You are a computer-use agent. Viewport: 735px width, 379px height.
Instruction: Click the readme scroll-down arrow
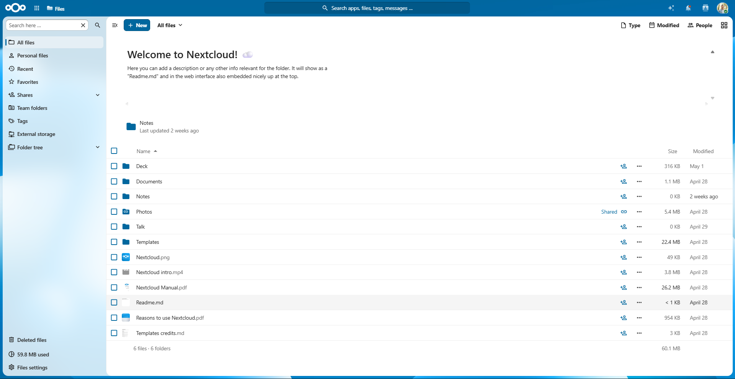(712, 98)
